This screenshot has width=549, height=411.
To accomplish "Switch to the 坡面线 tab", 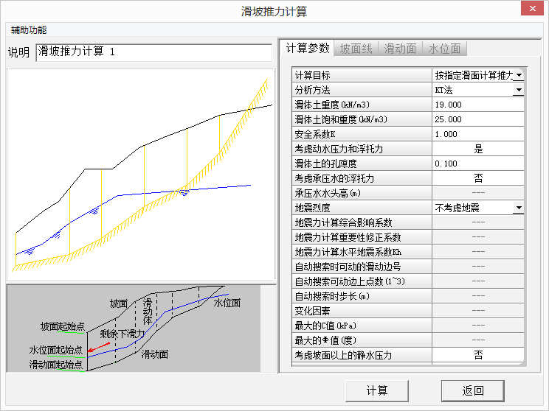I will [x=356, y=49].
